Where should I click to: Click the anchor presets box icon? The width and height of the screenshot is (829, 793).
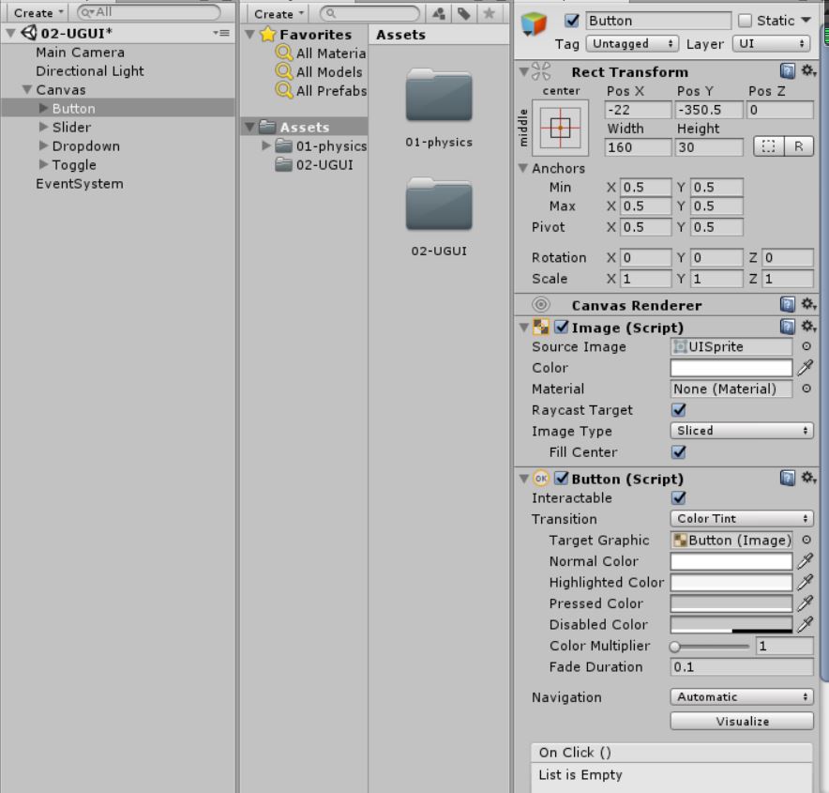click(561, 128)
